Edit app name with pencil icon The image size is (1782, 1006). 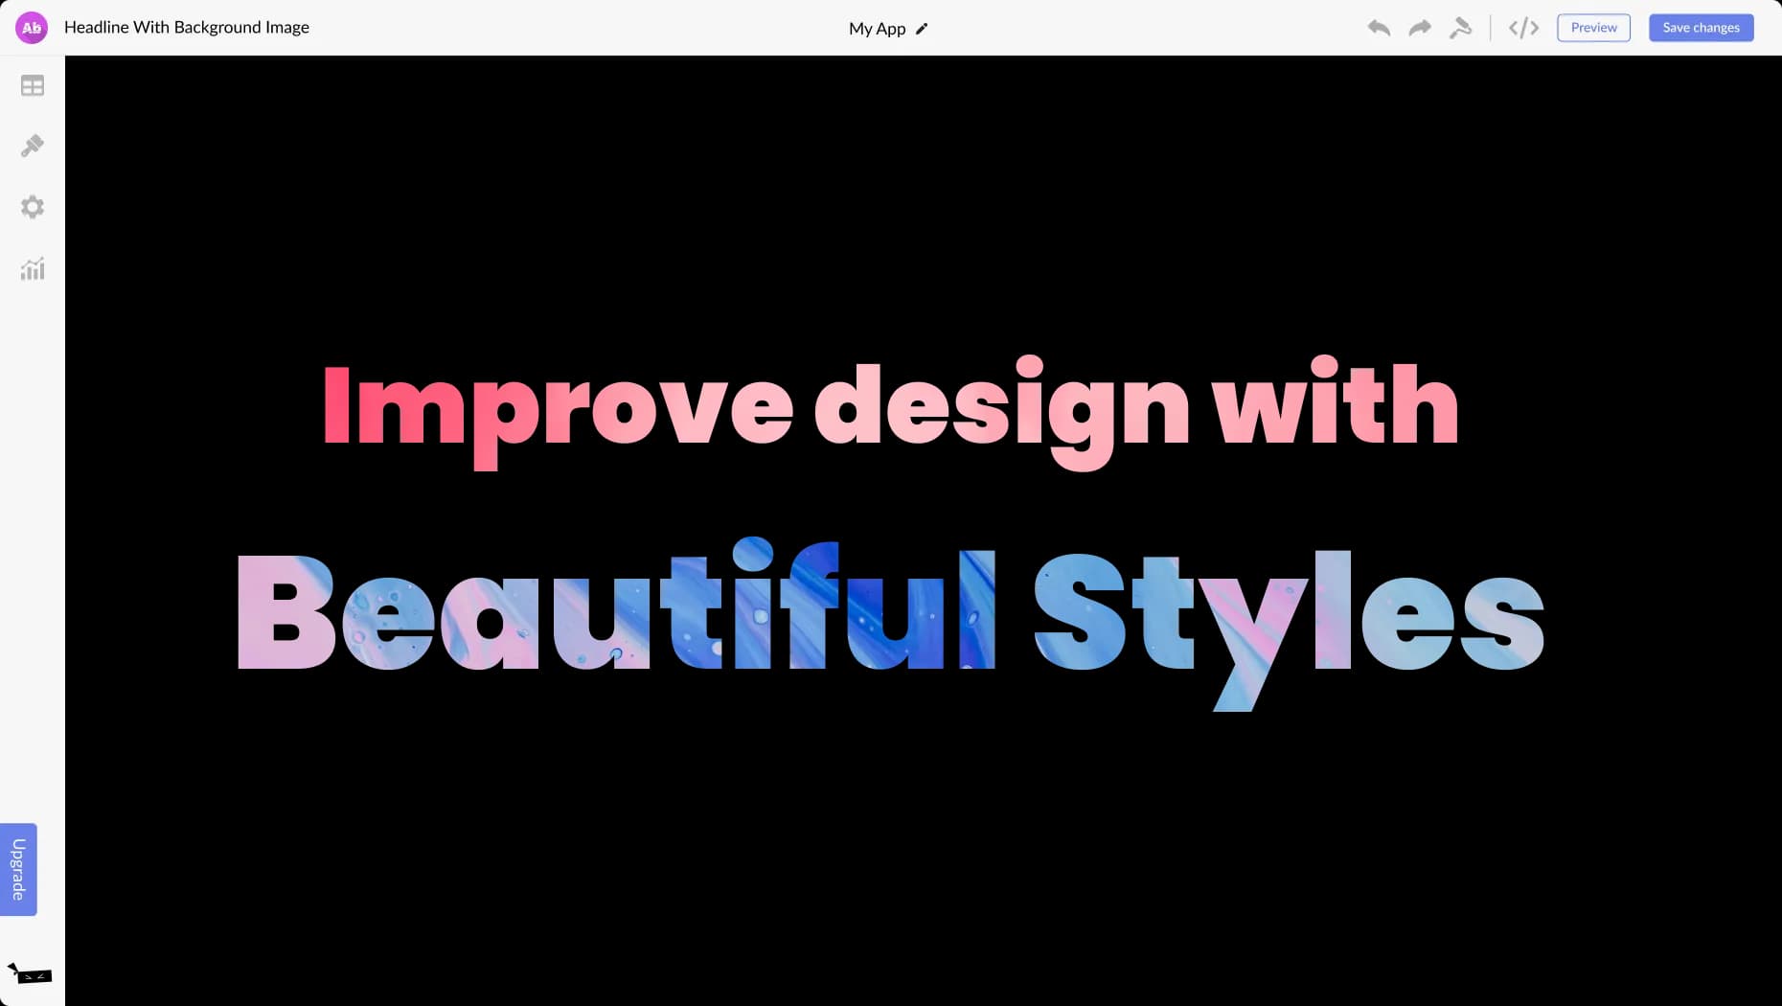click(922, 29)
